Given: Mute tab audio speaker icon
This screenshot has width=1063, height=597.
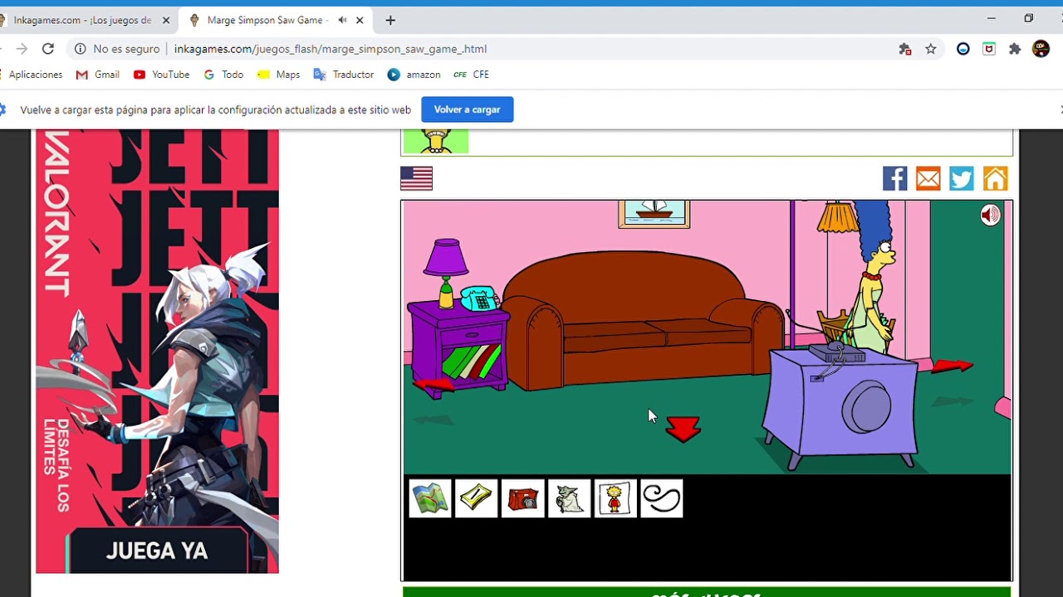Looking at the screenshot, I should (342, 20).
